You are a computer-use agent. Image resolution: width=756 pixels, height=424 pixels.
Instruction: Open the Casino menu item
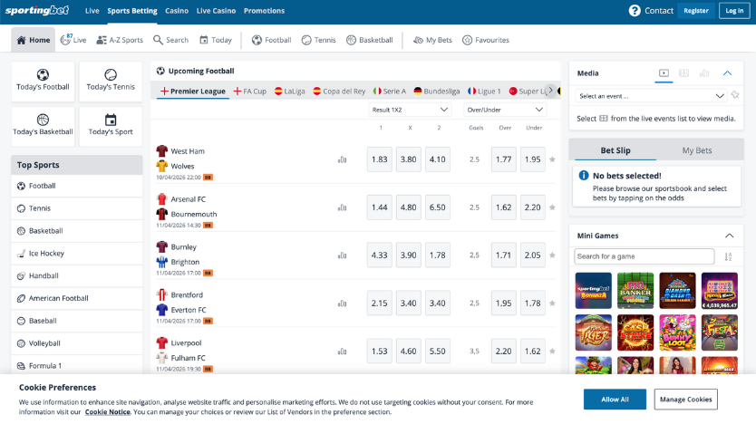[177, 11]
